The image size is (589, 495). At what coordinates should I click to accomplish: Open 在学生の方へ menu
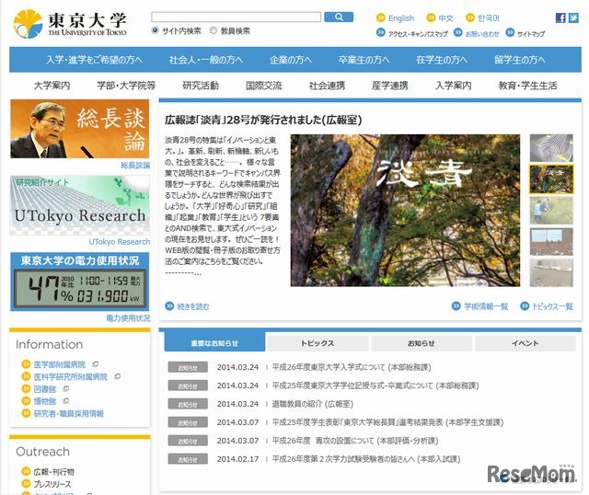442,60
